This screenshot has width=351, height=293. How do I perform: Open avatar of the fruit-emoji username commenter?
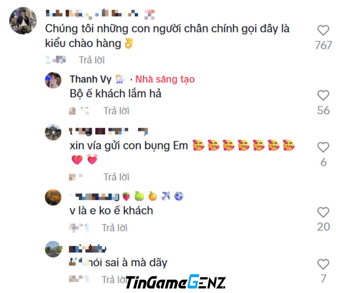pos(53,197)
